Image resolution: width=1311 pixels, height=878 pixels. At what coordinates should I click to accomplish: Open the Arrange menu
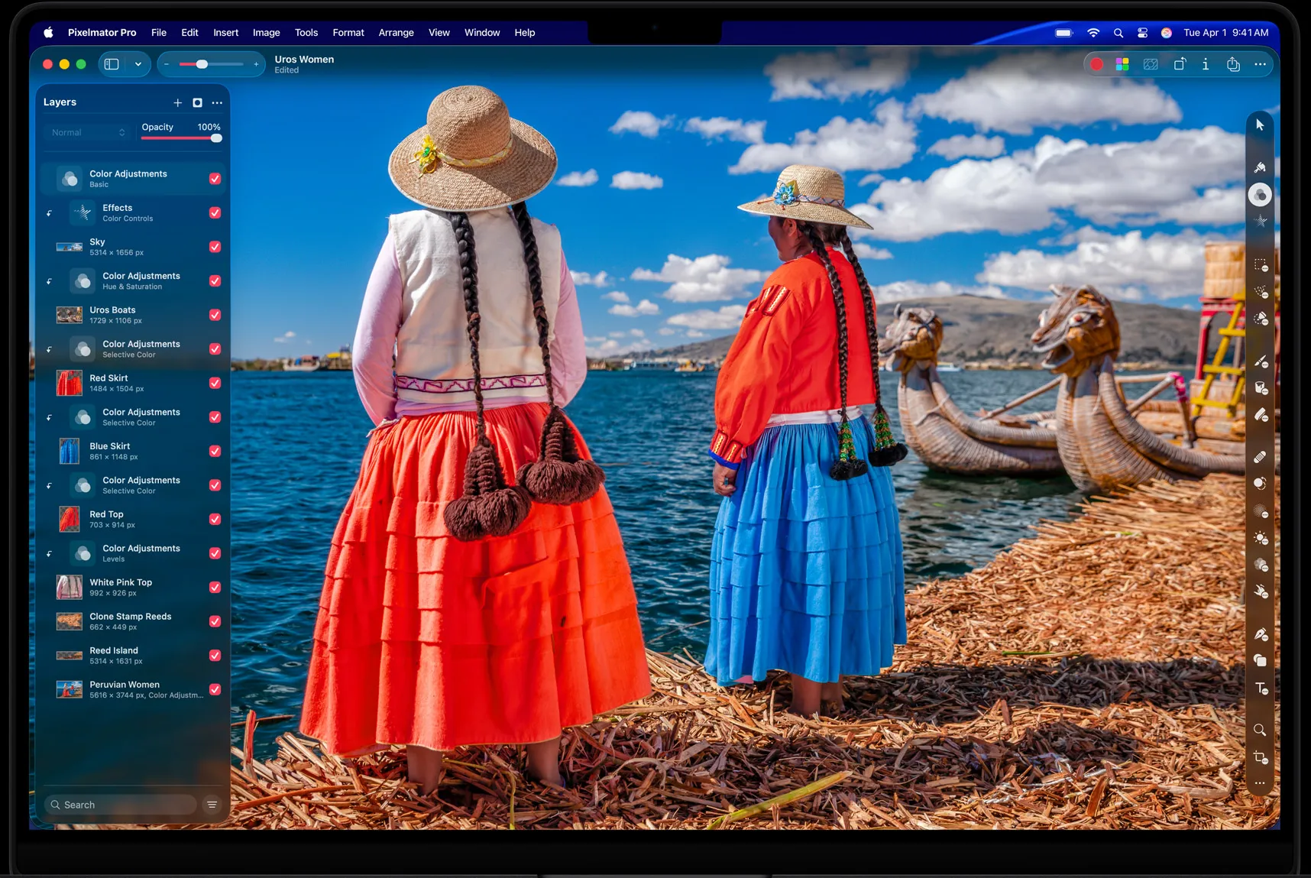396,33
